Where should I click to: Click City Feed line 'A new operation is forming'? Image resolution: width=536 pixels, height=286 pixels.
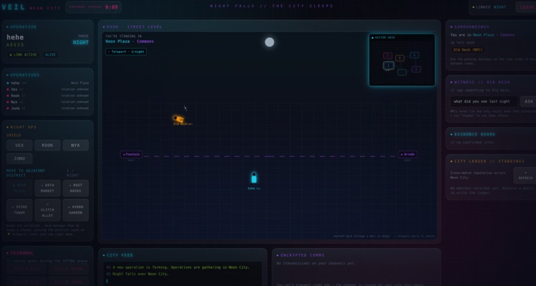181,267
